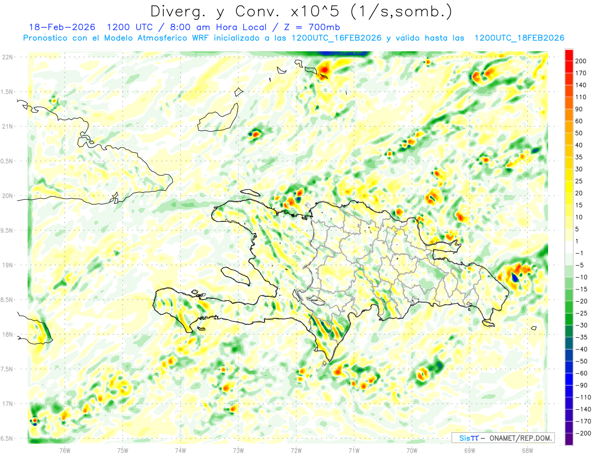Click the '18N' latitude label
Image resolution: width=592 pixels, height=457 pixels.
pyautogui.click(x=7, y=335)
